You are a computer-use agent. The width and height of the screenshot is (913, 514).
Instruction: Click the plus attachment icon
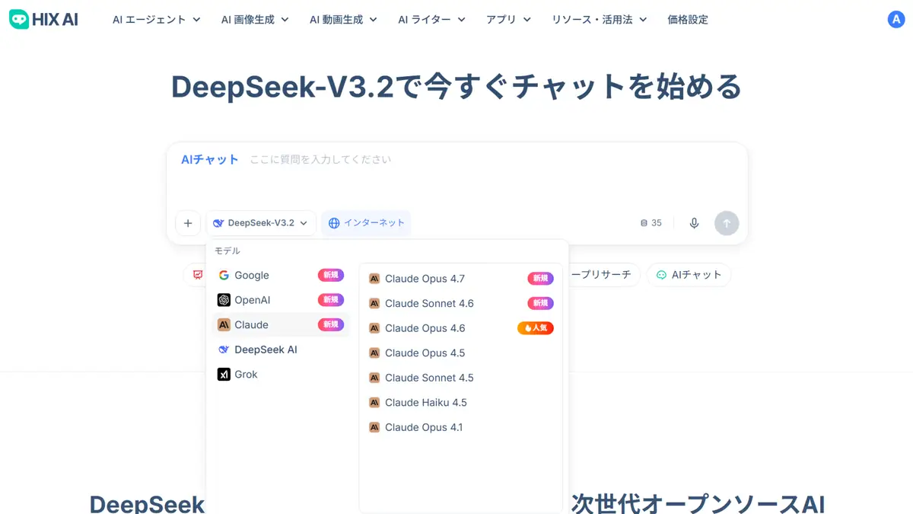[188, 223]
